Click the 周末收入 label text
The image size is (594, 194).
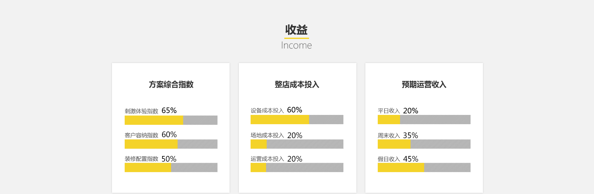[x=389, y=135]
